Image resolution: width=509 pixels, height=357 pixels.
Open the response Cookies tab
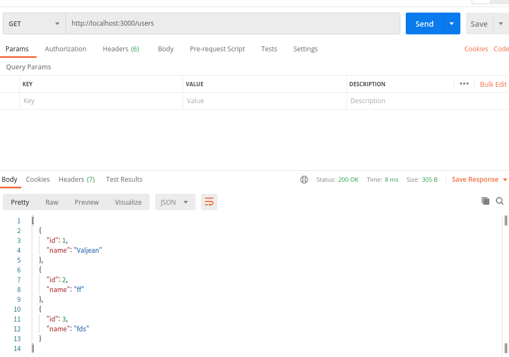tap(38, 180)
